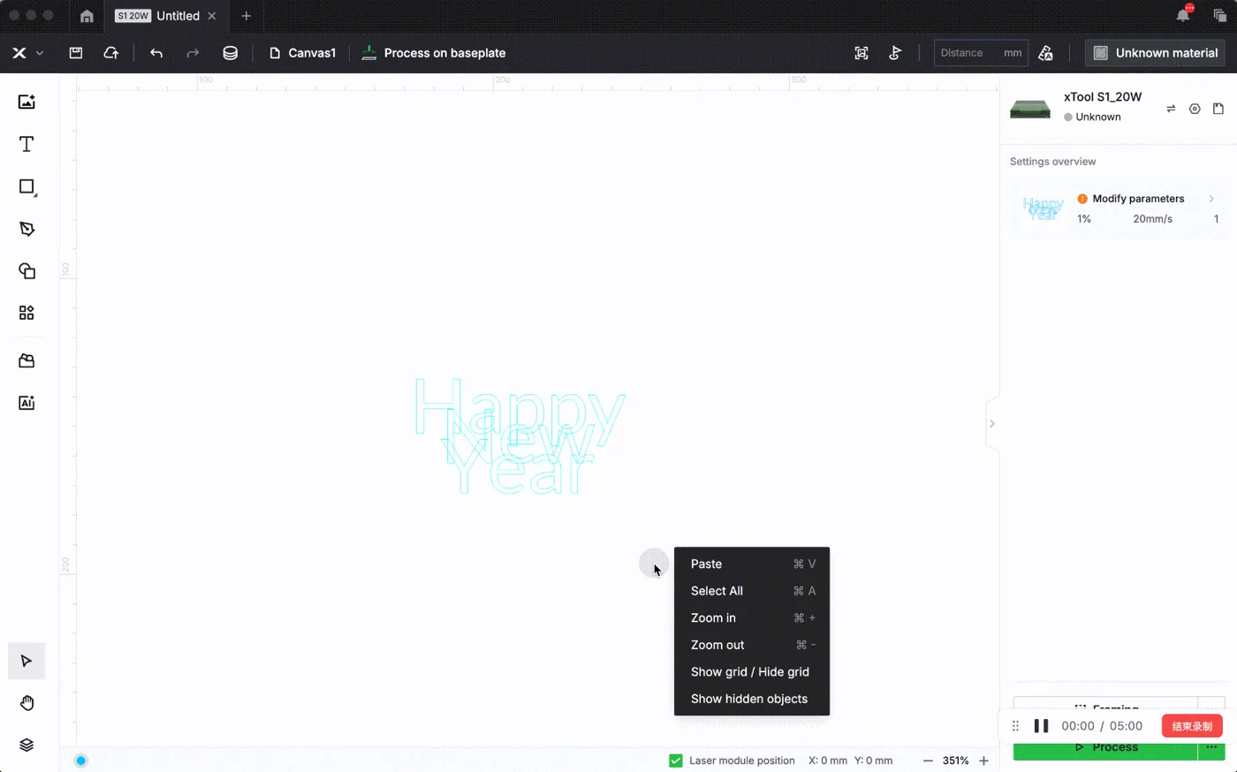Open the image import tool

27,102
